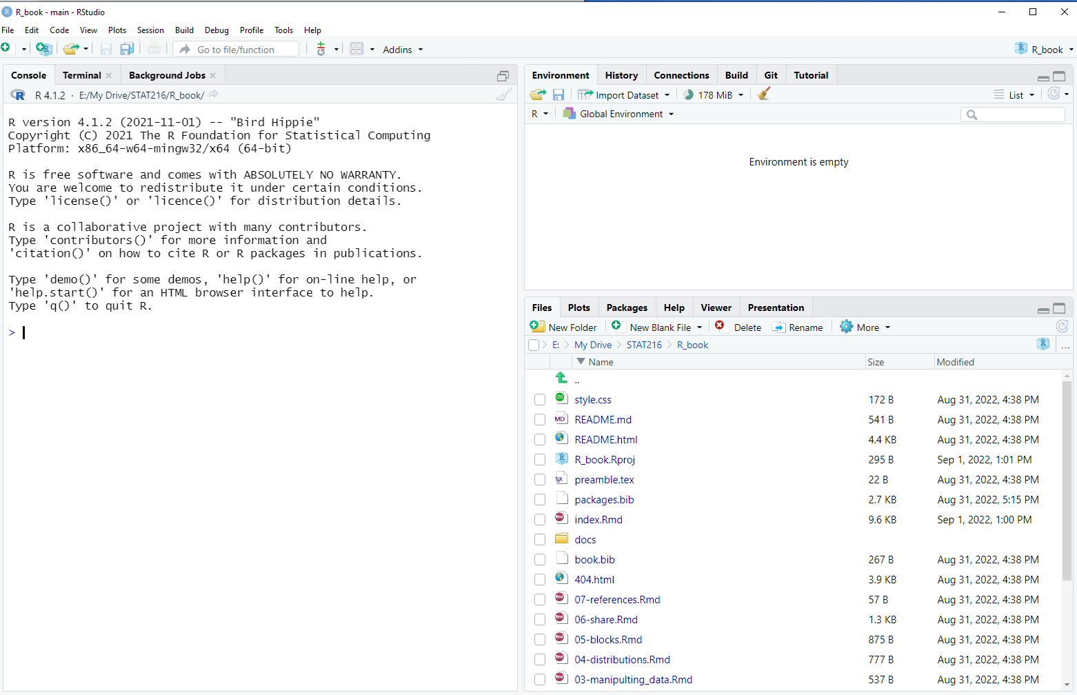Open the Session menu
Viewport: 1077px width, 695px height.
[x=150, y=30]
